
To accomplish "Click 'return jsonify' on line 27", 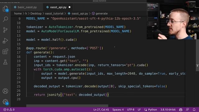I will (47, 95).
